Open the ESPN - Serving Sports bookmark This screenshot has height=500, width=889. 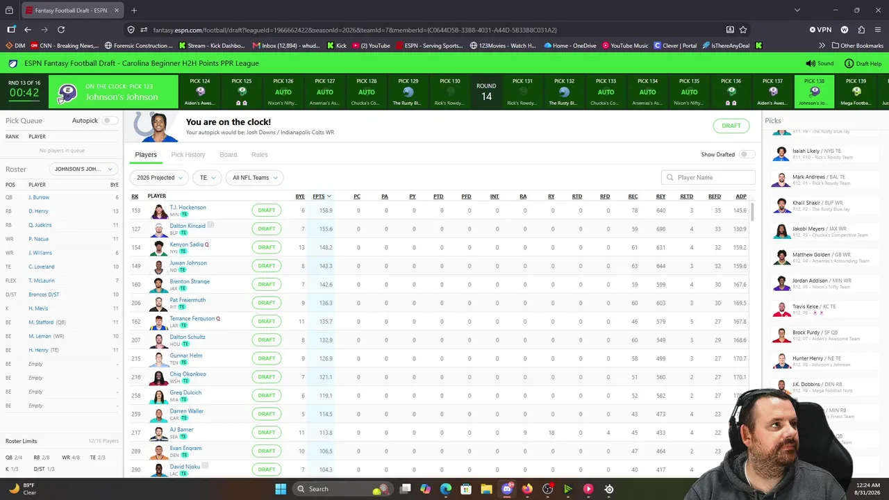(x=429, y=46)
